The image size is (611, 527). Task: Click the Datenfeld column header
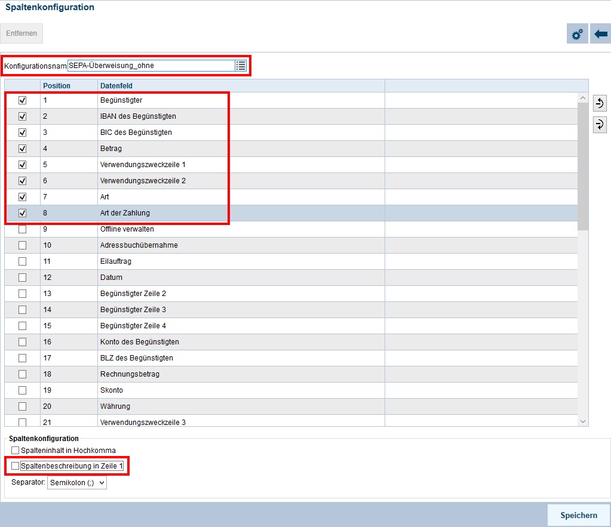(117, 85)
